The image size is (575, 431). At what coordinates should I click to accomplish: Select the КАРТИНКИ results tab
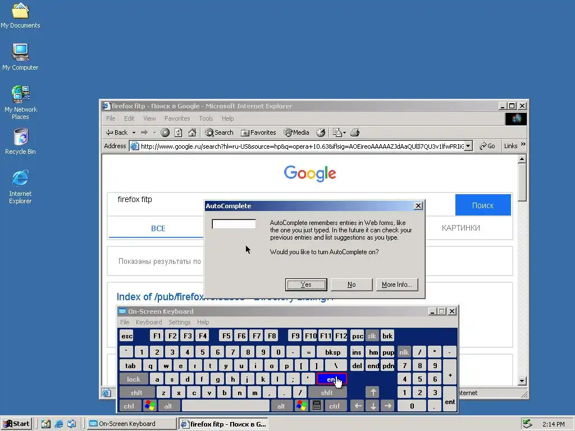click(x=460, y=228)
